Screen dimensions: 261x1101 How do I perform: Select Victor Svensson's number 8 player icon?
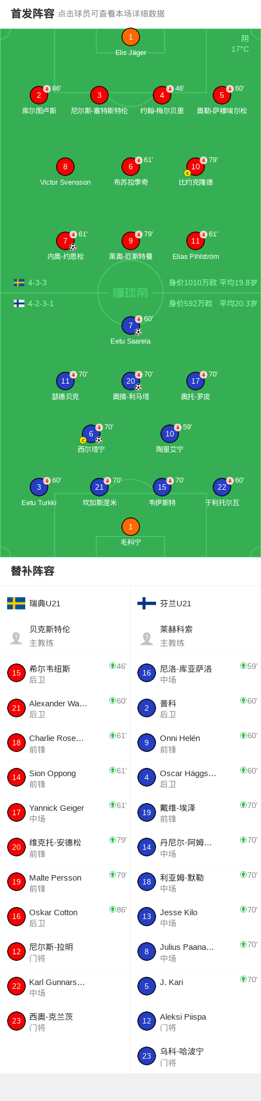coord(65,167)
